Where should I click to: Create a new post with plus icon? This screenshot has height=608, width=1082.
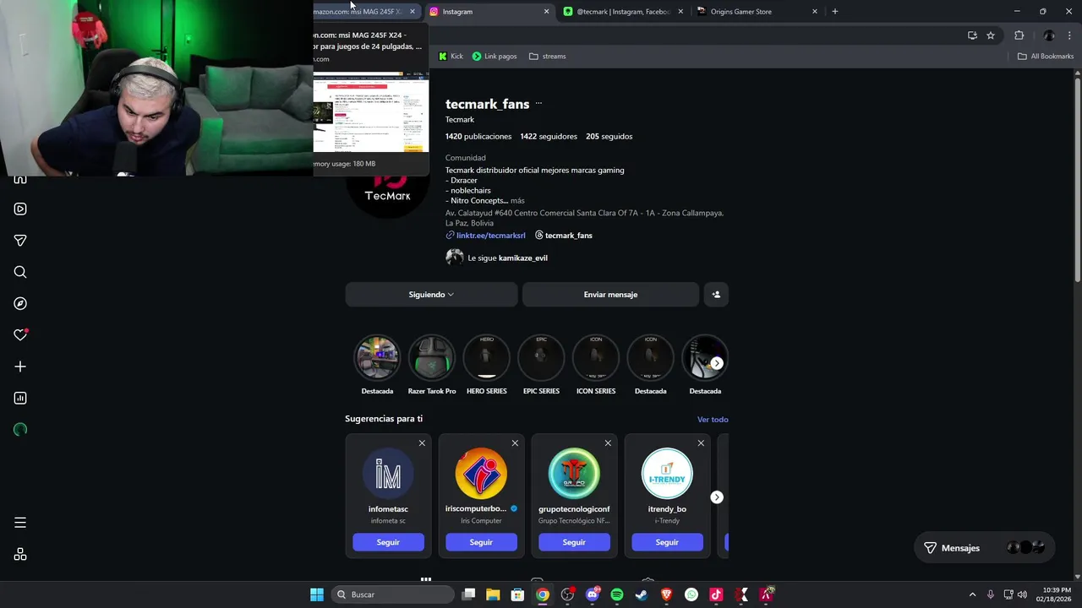pyautogui.click(x=20, y=366)
